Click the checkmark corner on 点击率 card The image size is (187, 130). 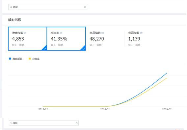point(84,48)
